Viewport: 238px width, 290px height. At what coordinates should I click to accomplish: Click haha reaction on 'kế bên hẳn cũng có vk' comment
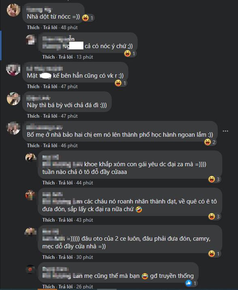pos(121,83)
